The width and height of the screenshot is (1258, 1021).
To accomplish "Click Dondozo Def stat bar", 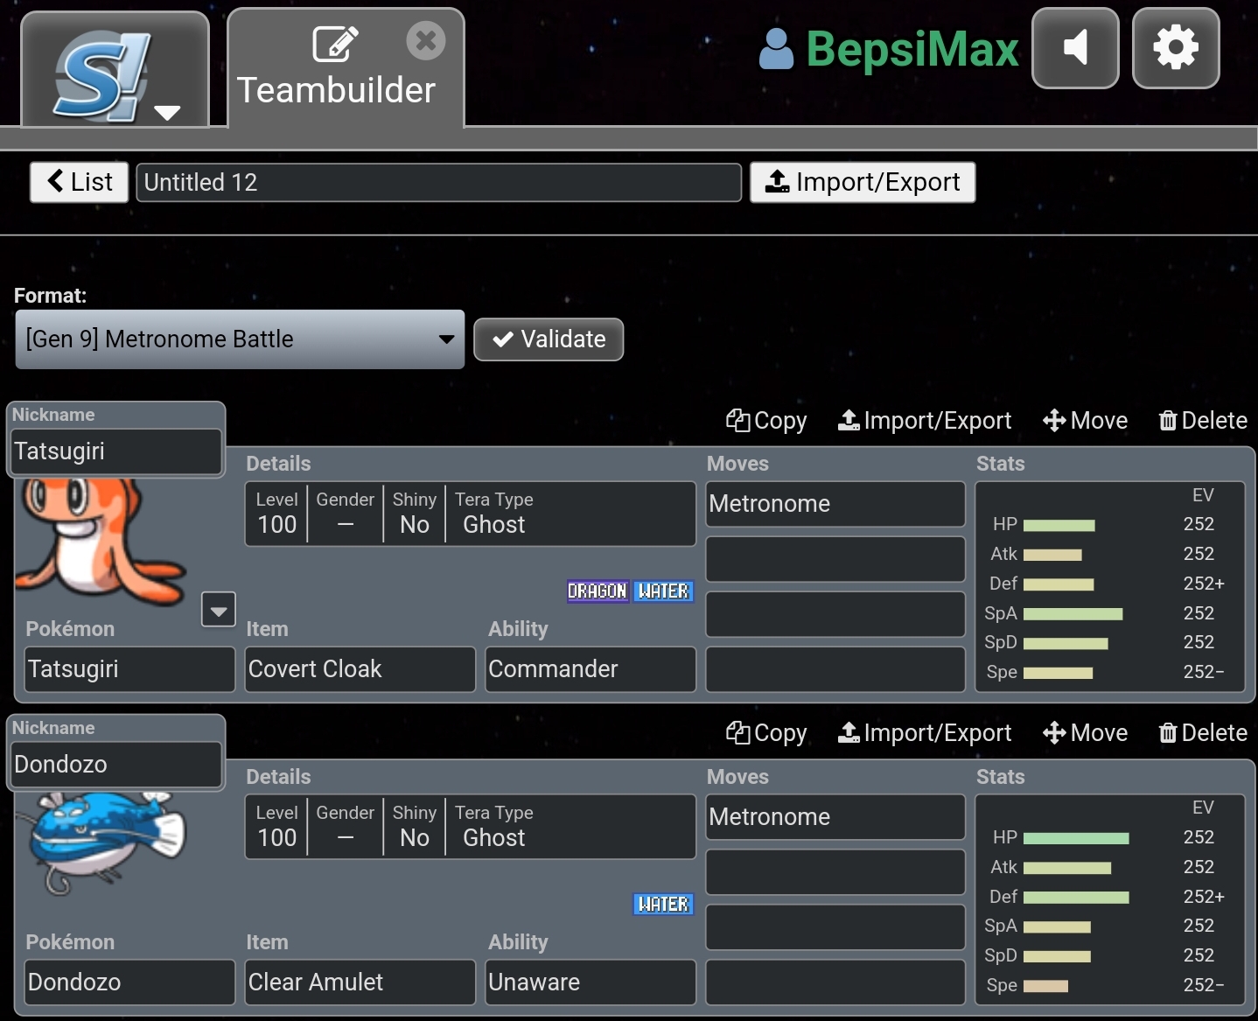I will pyautogui.click(x=1076, y=897).
